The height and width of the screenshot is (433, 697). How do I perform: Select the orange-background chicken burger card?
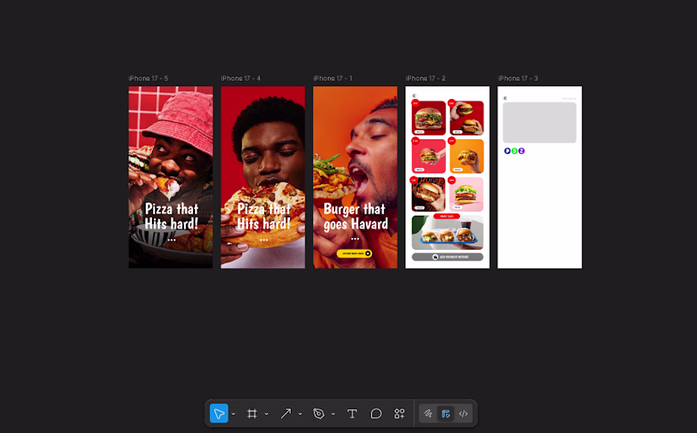point(466,156)
